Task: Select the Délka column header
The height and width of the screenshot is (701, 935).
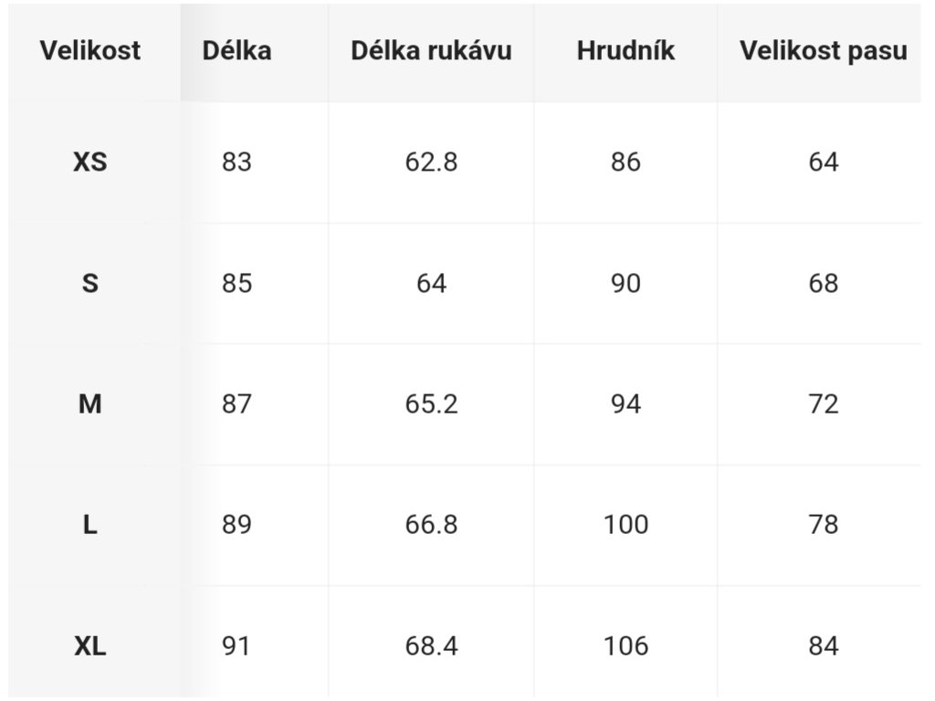Action: tap(236, 51)
